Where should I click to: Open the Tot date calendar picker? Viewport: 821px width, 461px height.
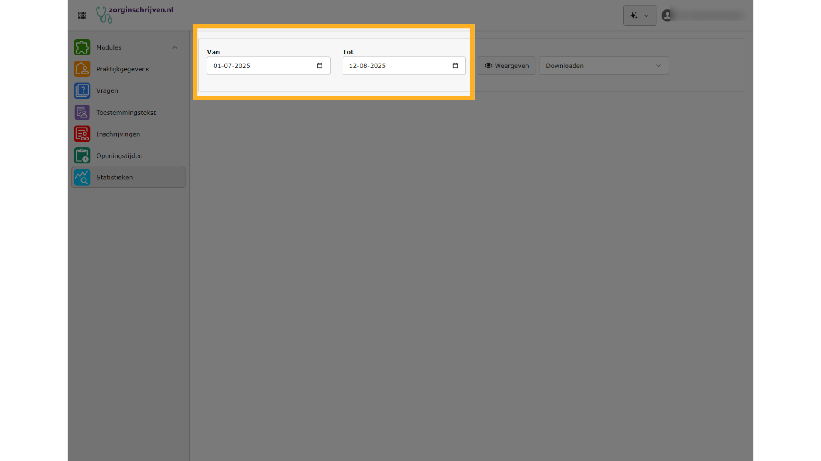click(455, 66)
